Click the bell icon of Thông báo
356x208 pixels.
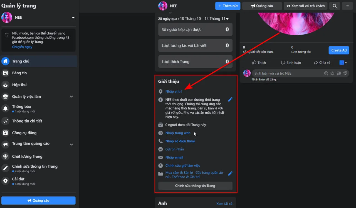click(6, 109)
